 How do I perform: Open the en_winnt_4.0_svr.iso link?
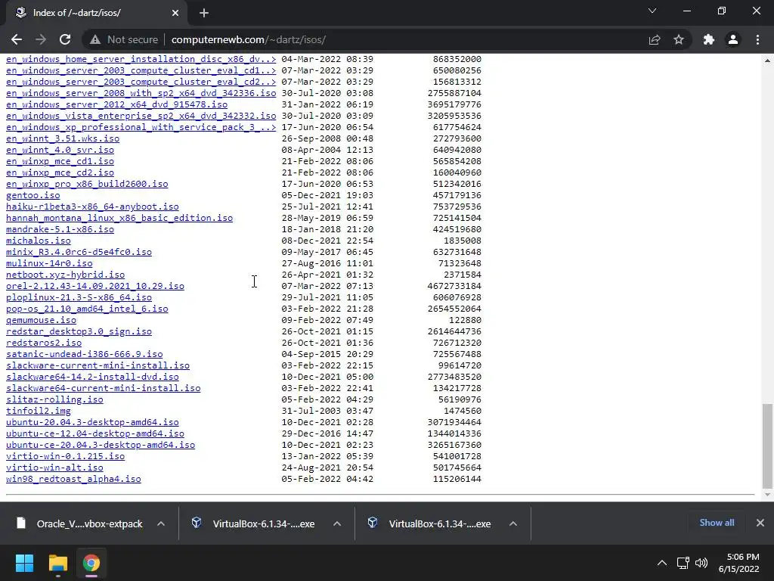(x=60, y=150)
